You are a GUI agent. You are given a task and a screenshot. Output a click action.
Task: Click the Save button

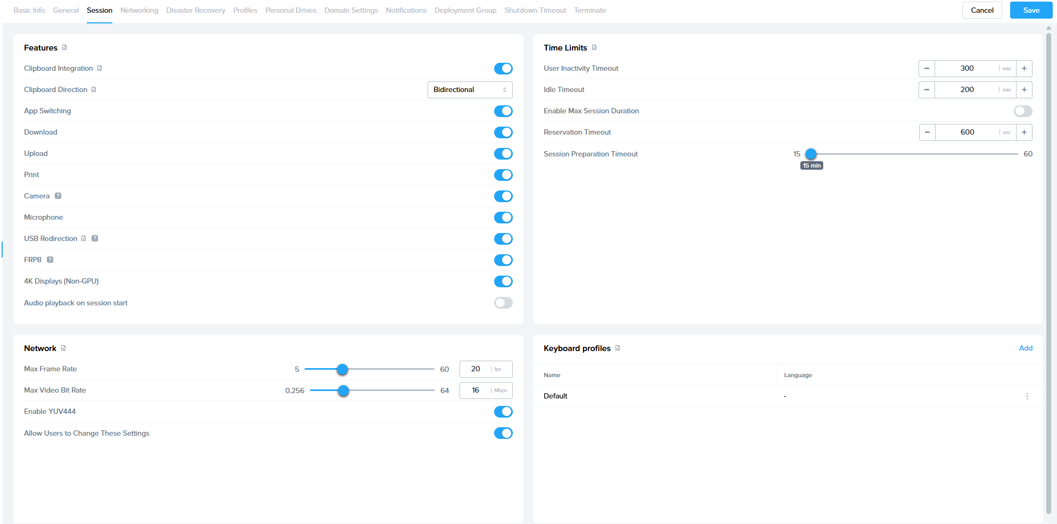(1031, 11)
